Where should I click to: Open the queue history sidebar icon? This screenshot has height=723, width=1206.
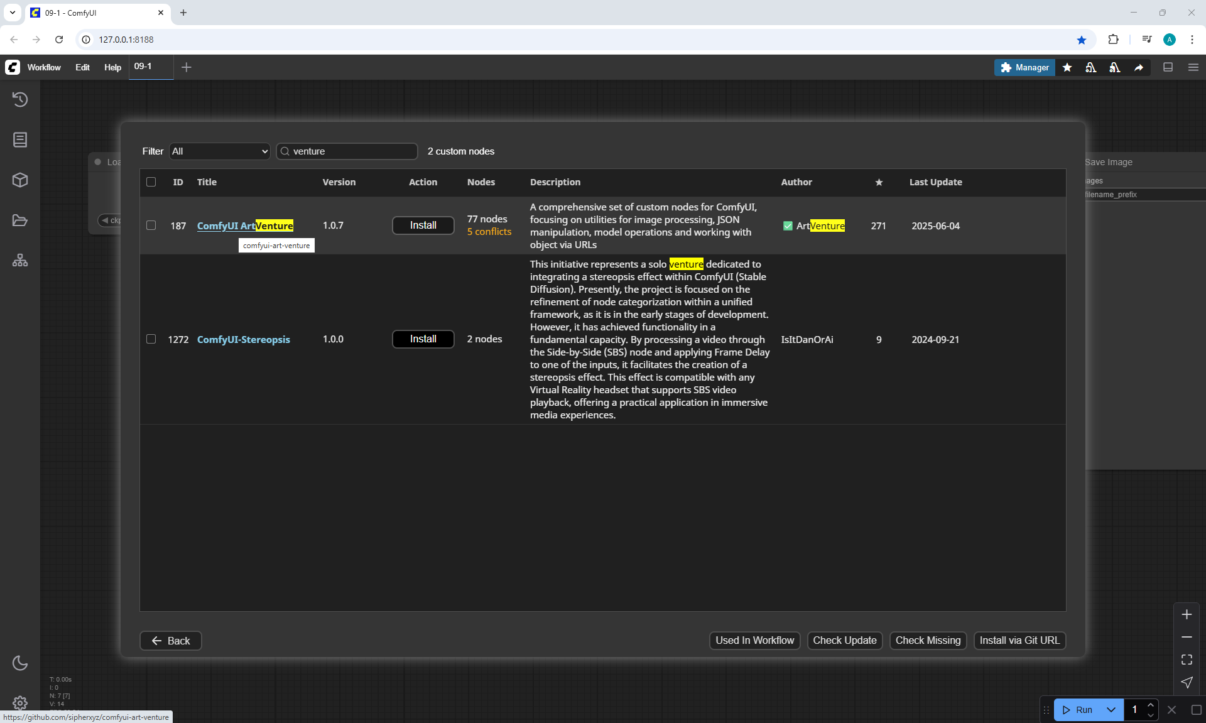(x=20, y=99)
